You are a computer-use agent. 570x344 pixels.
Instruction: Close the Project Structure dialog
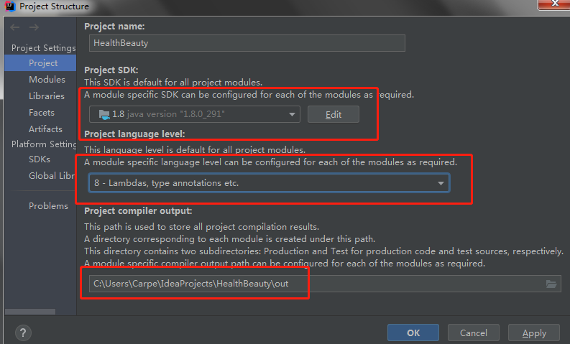pos(553,5)
